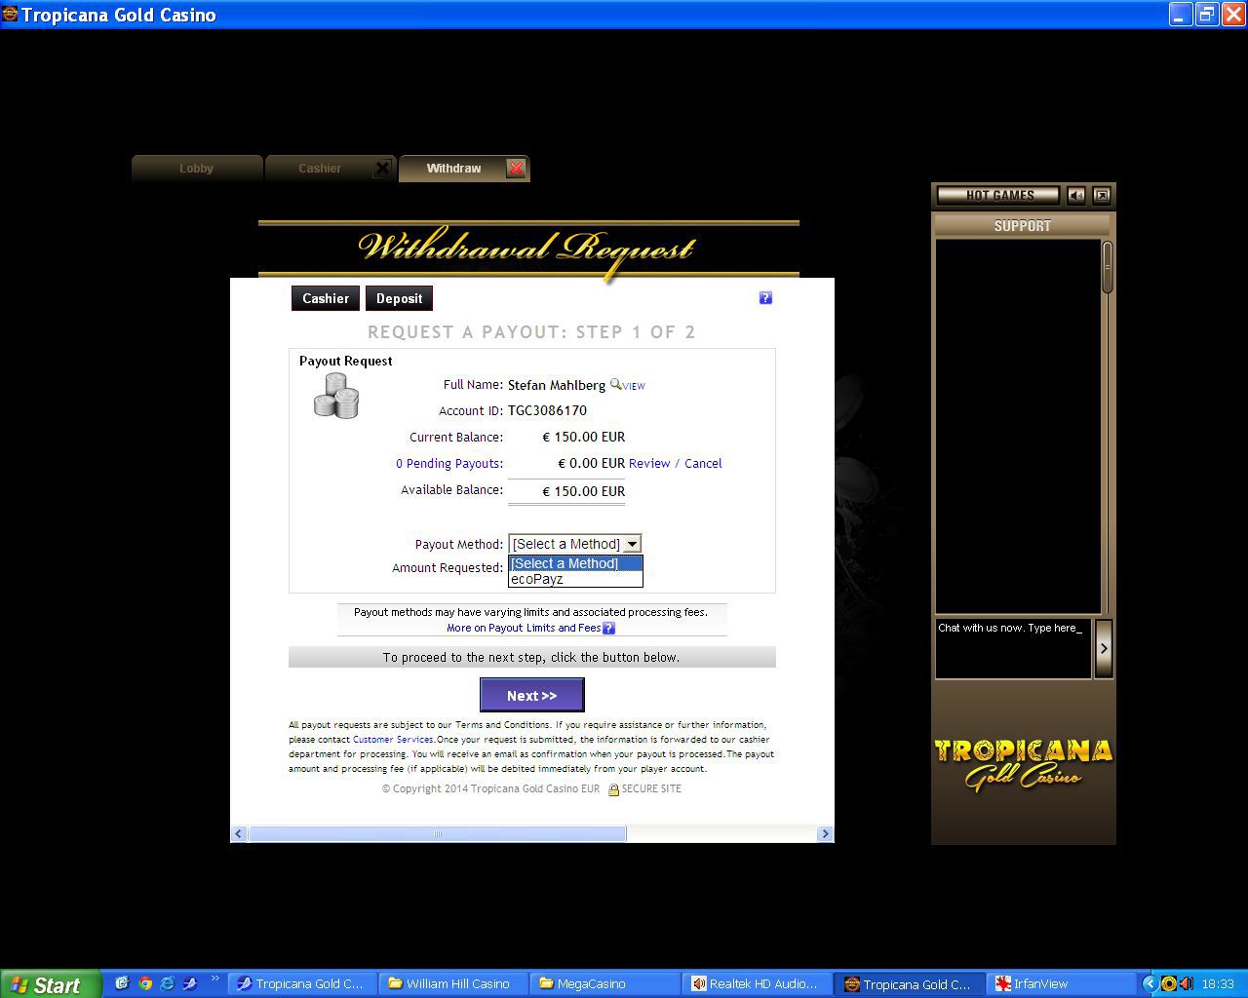The height and width of the screenshot is (998, 1248).
Task: Open More on Payout Limits and Fees
Action: point(524,629)
